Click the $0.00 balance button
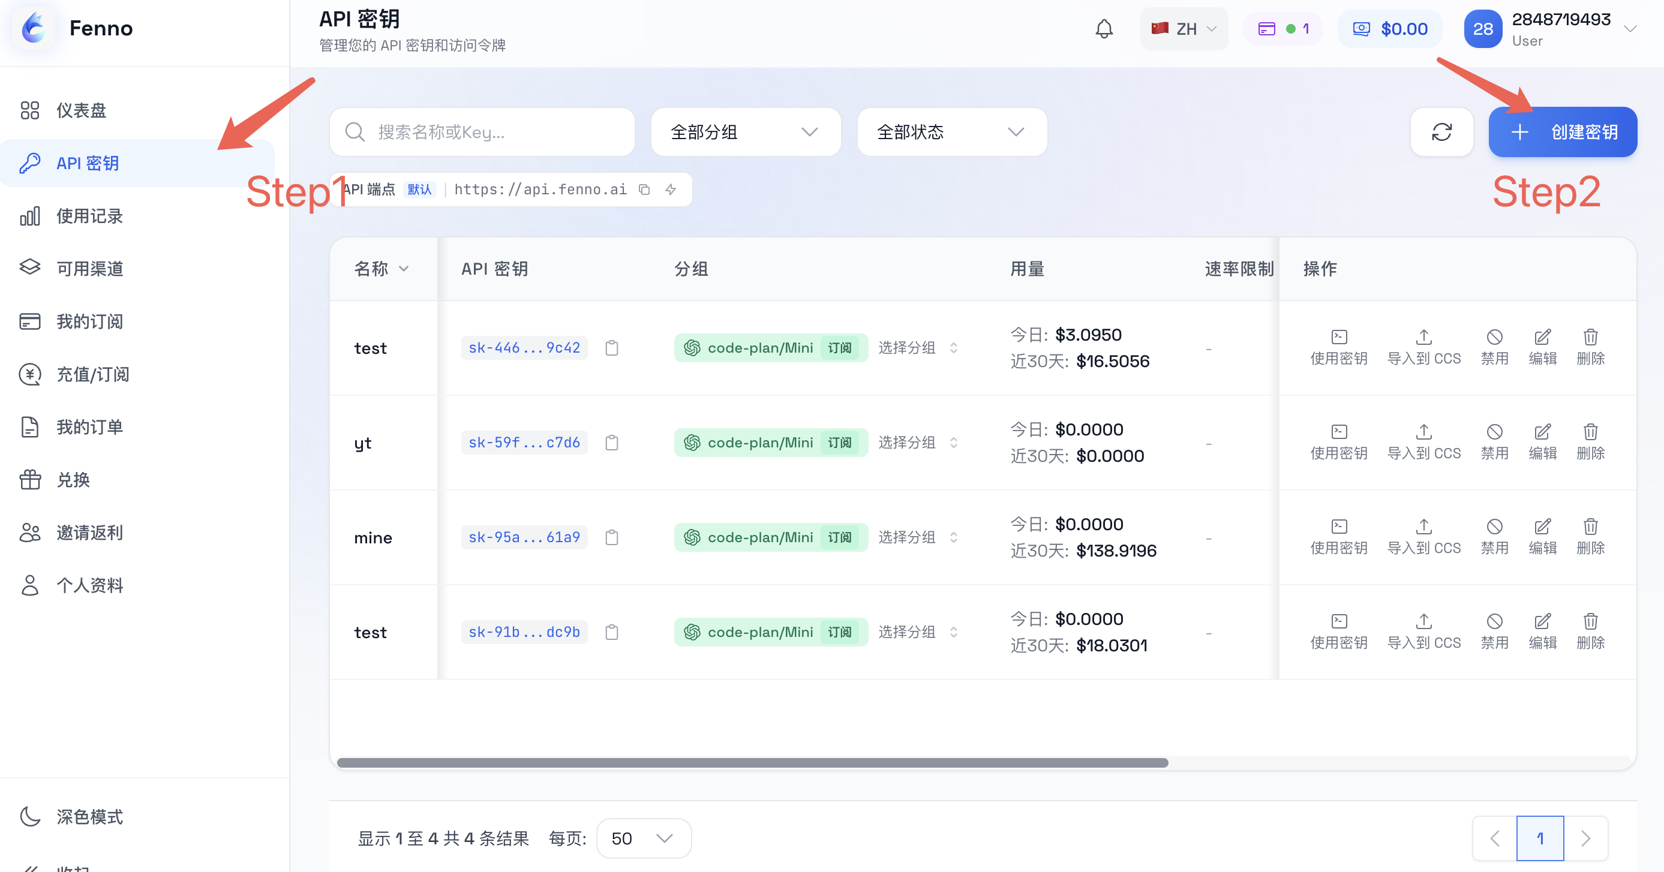 (x=1389, y=29)
